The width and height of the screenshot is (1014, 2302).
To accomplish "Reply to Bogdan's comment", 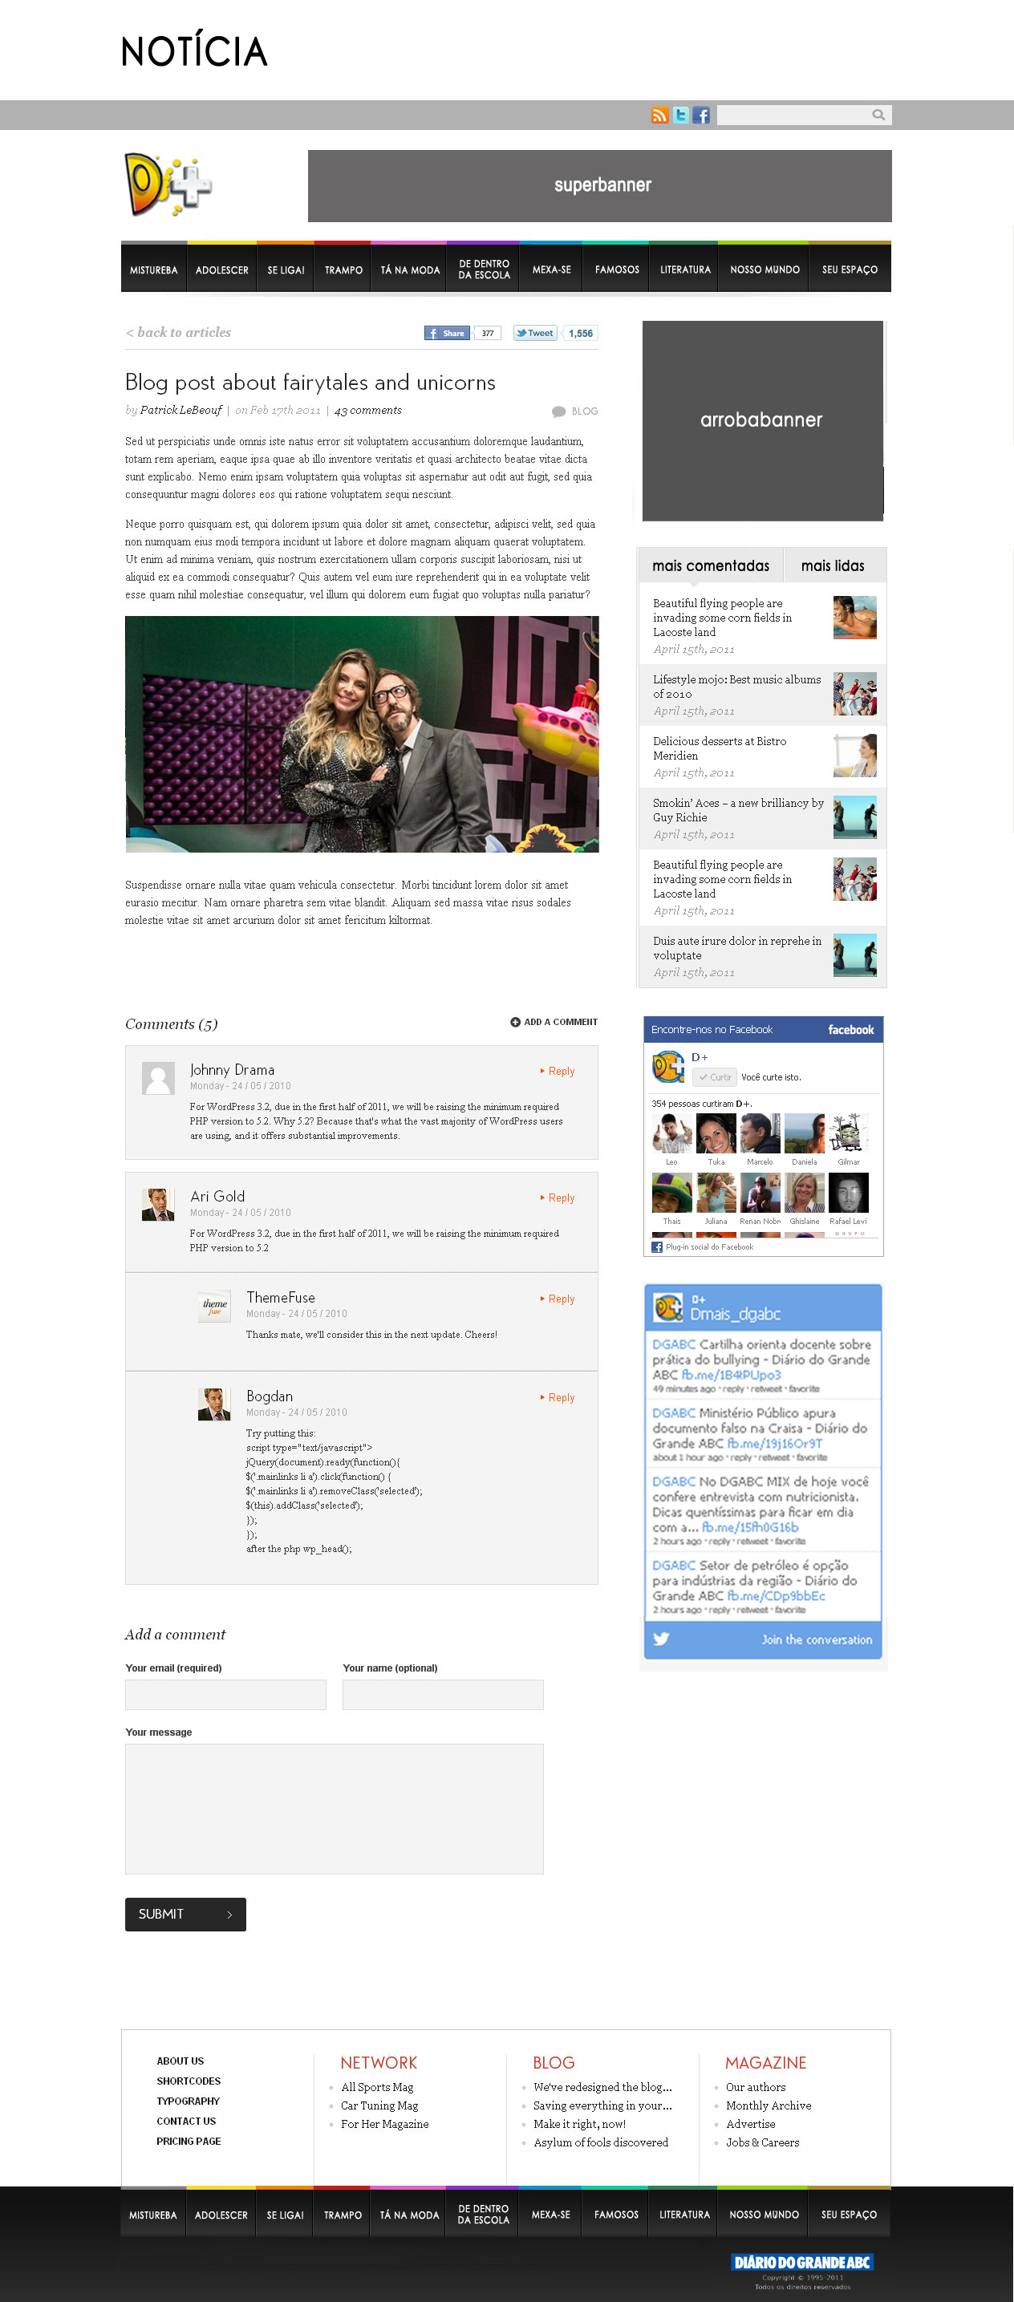I will pyautogui.click(x=558, y=1396).
